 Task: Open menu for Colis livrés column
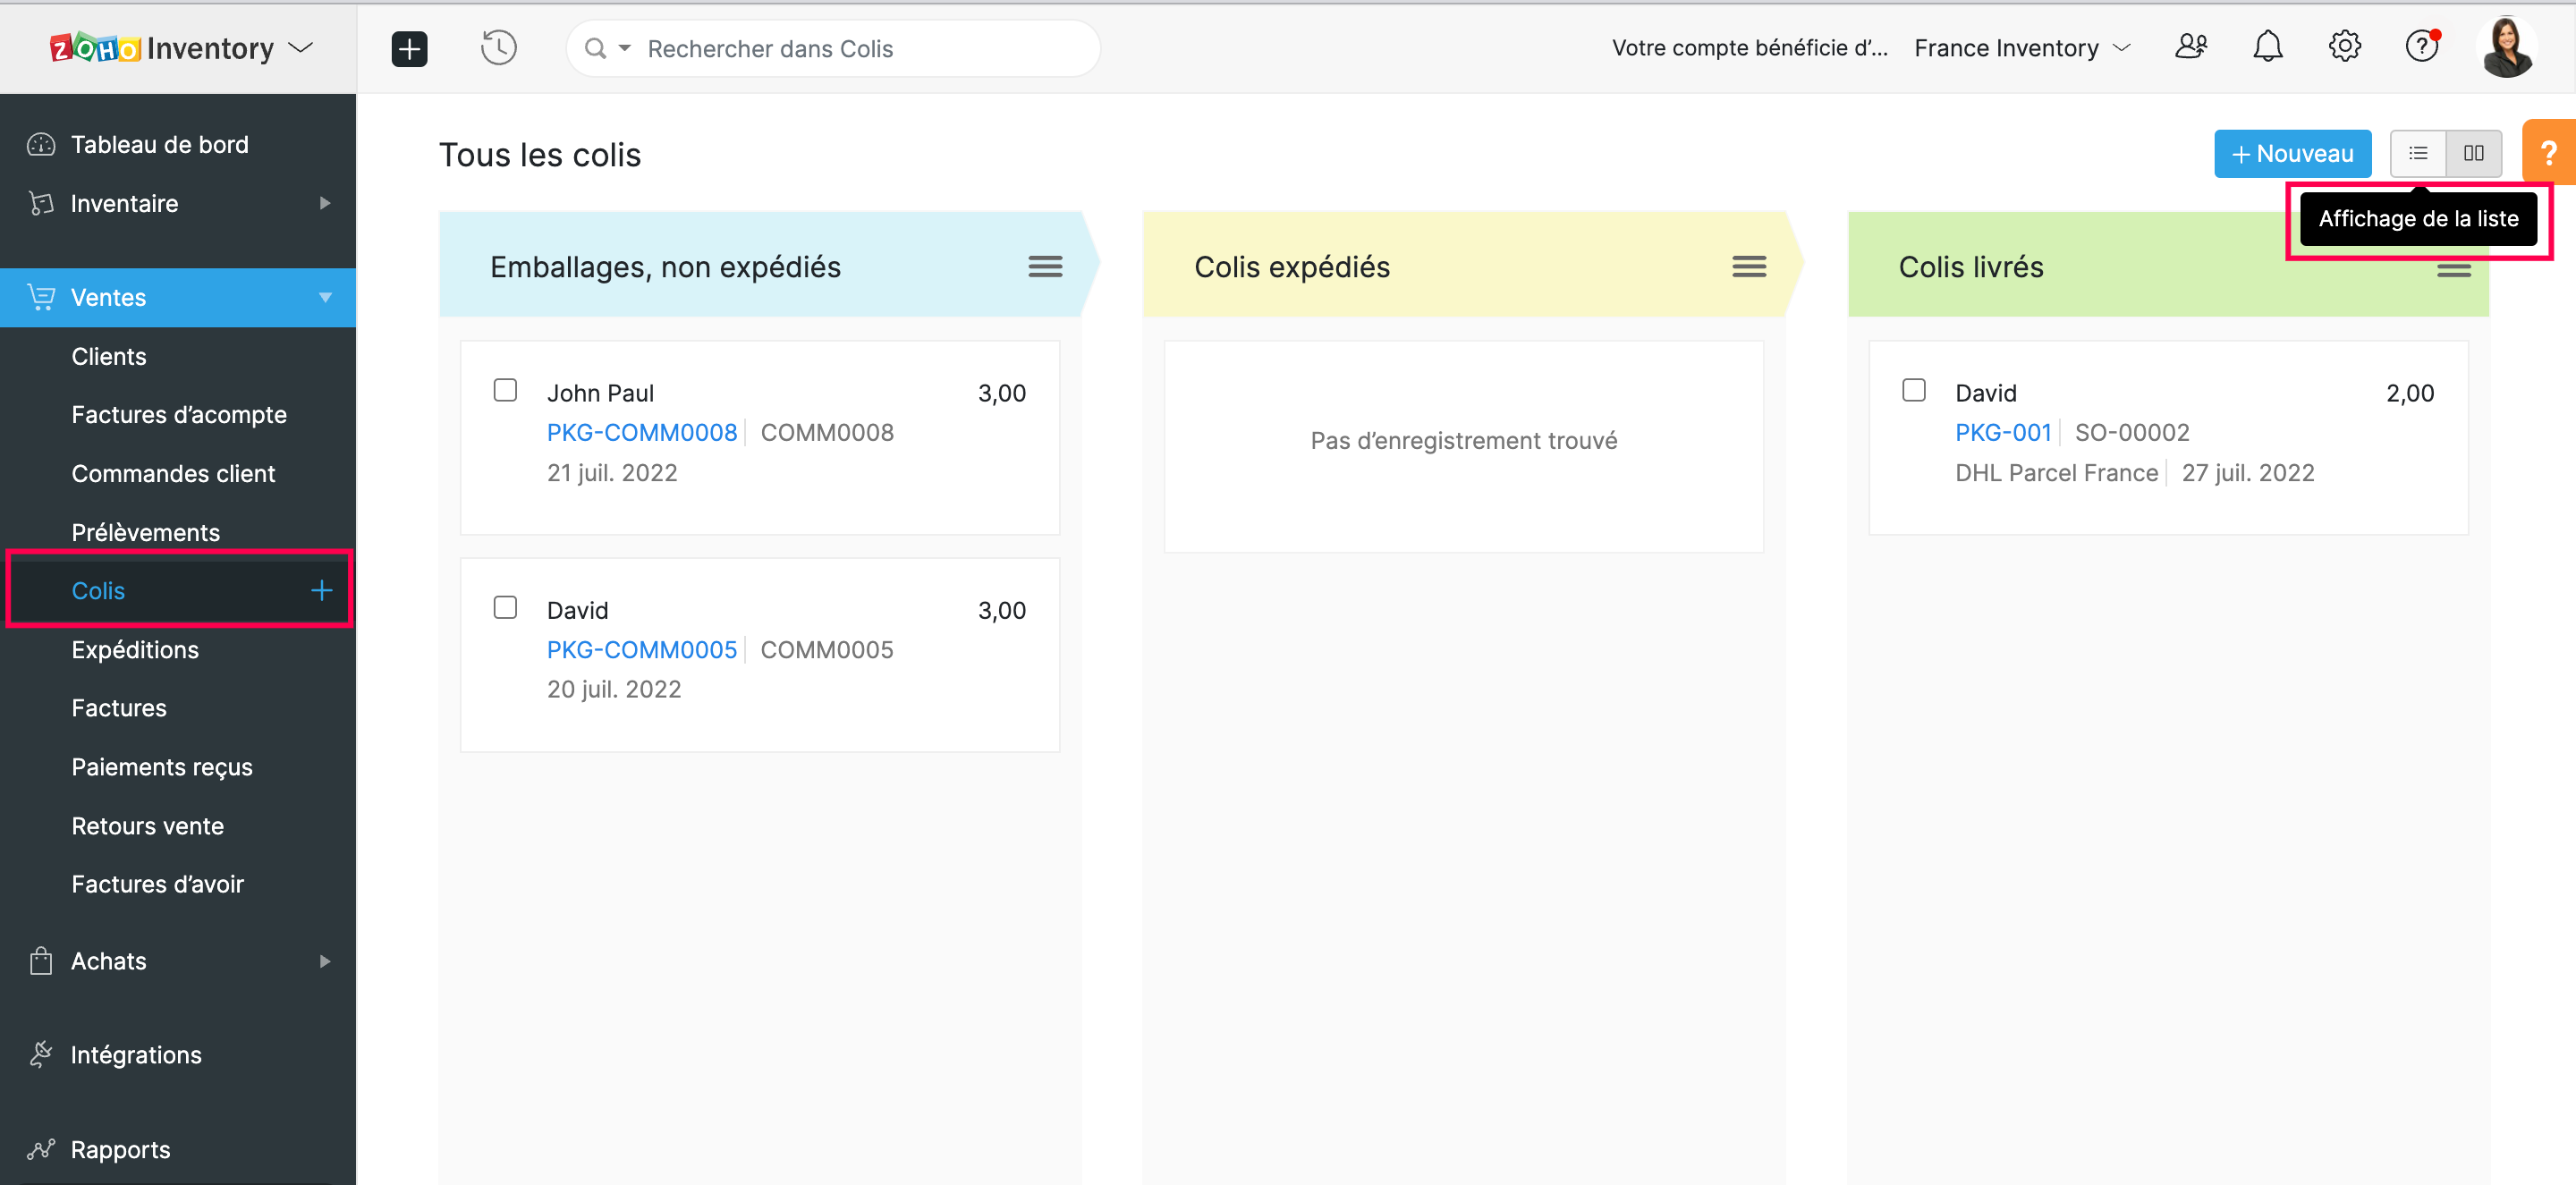coord(2453,270)
